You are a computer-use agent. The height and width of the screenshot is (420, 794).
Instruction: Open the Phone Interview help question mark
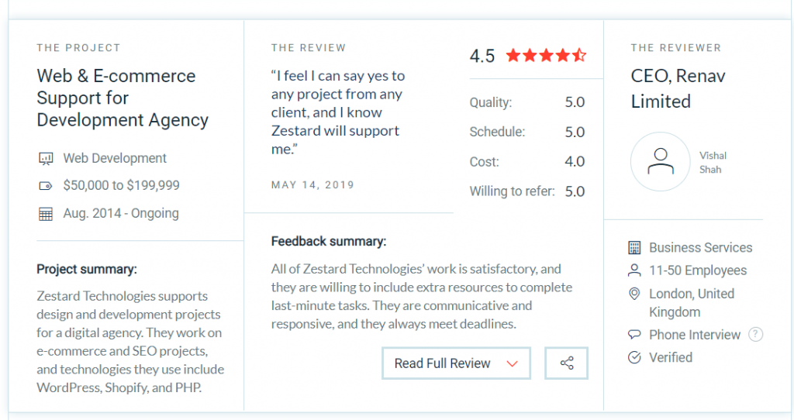click(755, 335)
